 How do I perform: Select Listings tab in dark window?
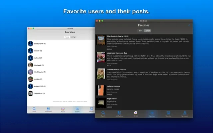tap(147, 31)
